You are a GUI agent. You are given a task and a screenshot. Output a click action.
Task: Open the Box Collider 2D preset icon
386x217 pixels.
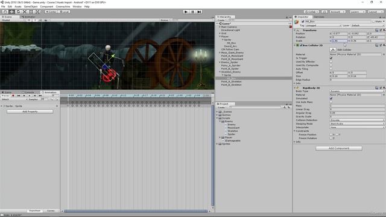point(381,45)
